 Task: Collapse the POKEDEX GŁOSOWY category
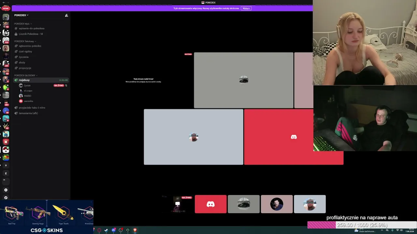click(26, 75)
